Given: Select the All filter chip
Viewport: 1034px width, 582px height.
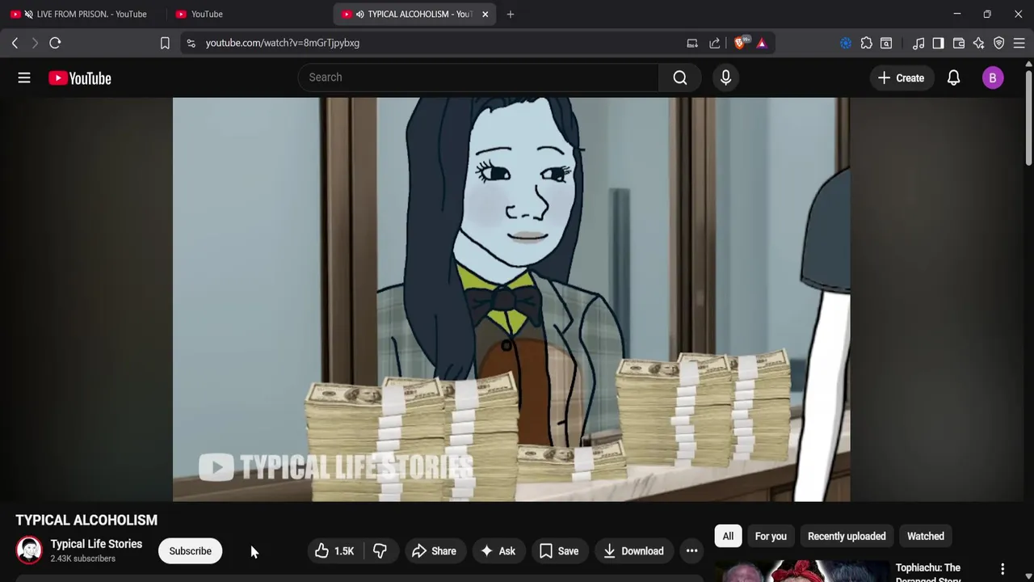Looking at the screenshot, I should click(x=728, y=536).
